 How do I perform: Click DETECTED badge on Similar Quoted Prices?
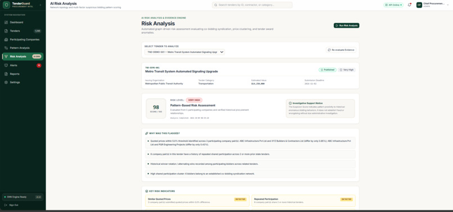point(241,199)
